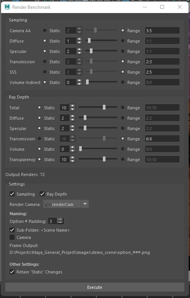Toggle the Sampling checkbox in Settings
The image size is (190, 298).
pos(12,194)
